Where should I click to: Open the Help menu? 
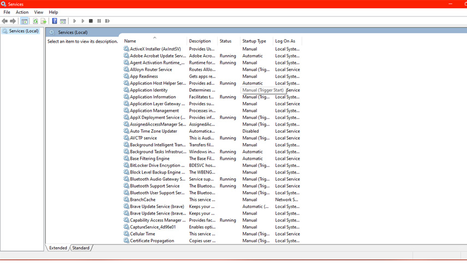[x=53, y=12]
